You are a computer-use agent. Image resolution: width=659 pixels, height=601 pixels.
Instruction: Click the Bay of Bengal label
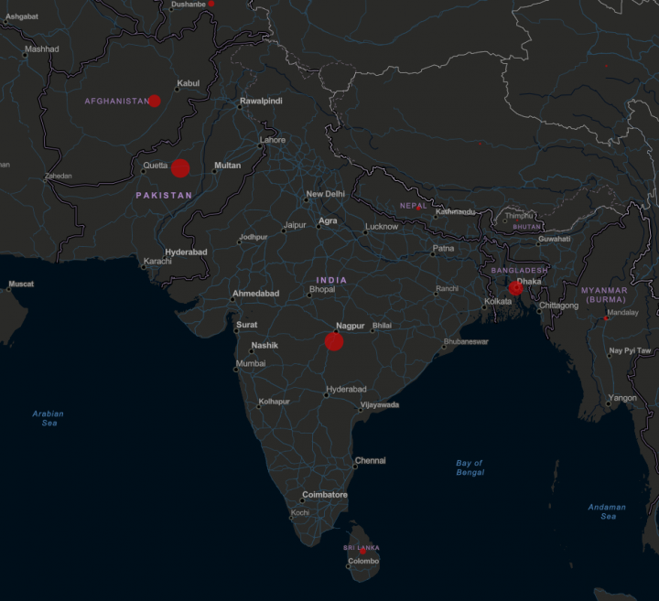[470, 467]
